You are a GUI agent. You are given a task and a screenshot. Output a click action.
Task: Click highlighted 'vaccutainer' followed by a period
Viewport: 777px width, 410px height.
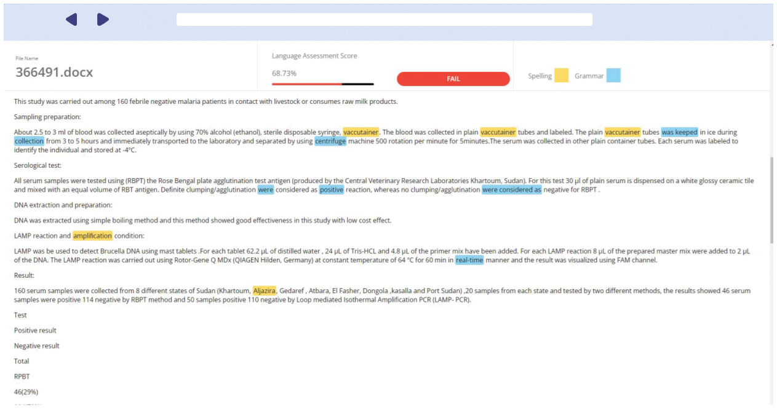click(361, 132)
